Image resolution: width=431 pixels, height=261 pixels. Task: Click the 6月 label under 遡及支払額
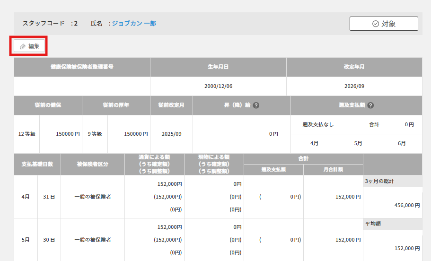pos(402,143)
